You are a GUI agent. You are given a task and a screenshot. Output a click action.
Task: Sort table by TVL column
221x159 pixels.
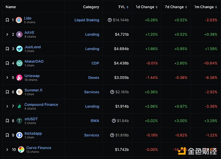point(123,7)
